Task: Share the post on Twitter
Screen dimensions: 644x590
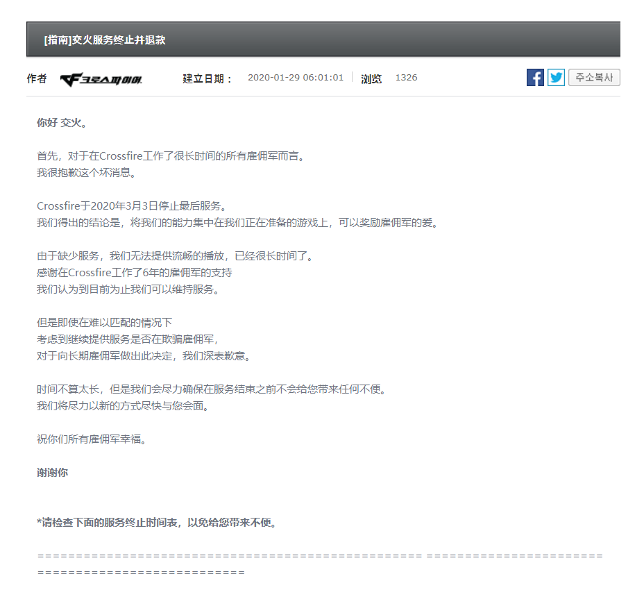Action: 556,78
